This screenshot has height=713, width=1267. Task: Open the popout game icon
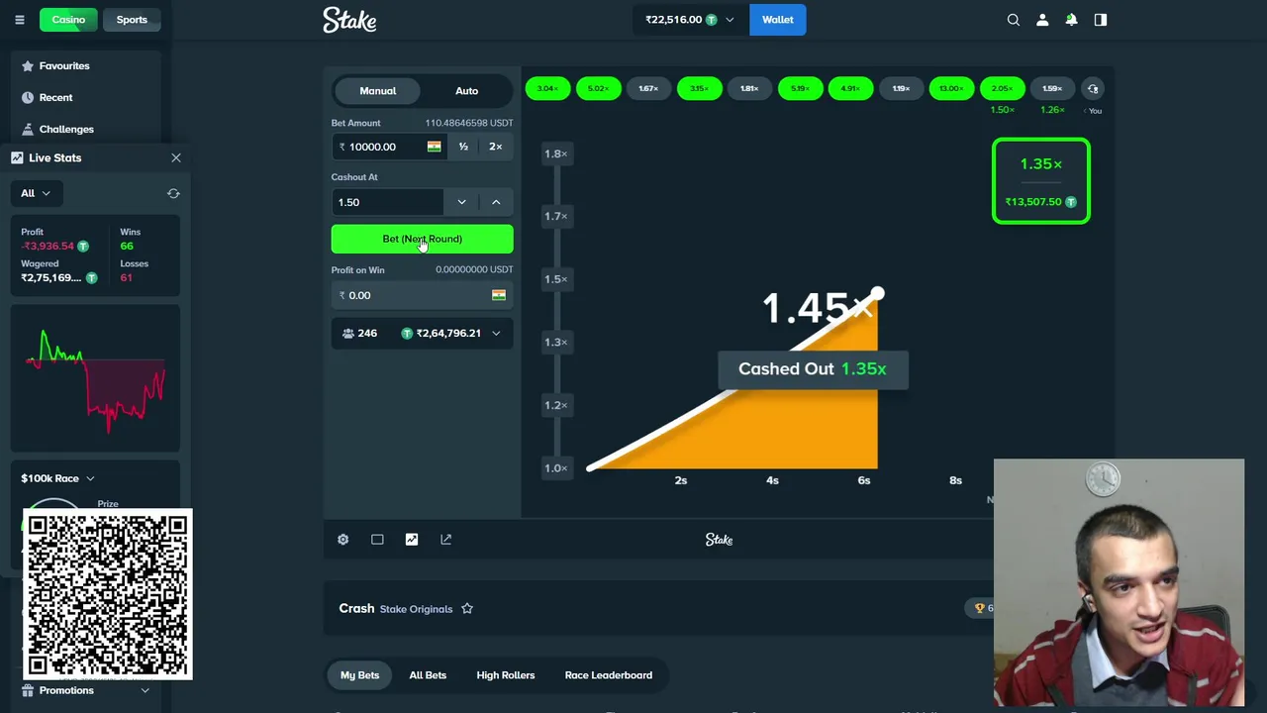(x=445, y=540)
